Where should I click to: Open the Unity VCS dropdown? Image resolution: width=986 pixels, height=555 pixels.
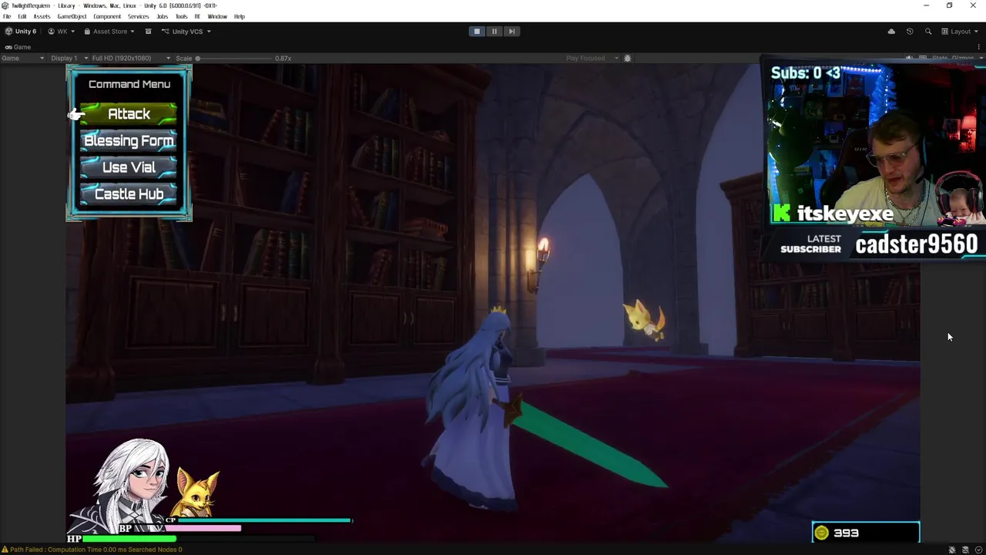(x=186, y=32)
